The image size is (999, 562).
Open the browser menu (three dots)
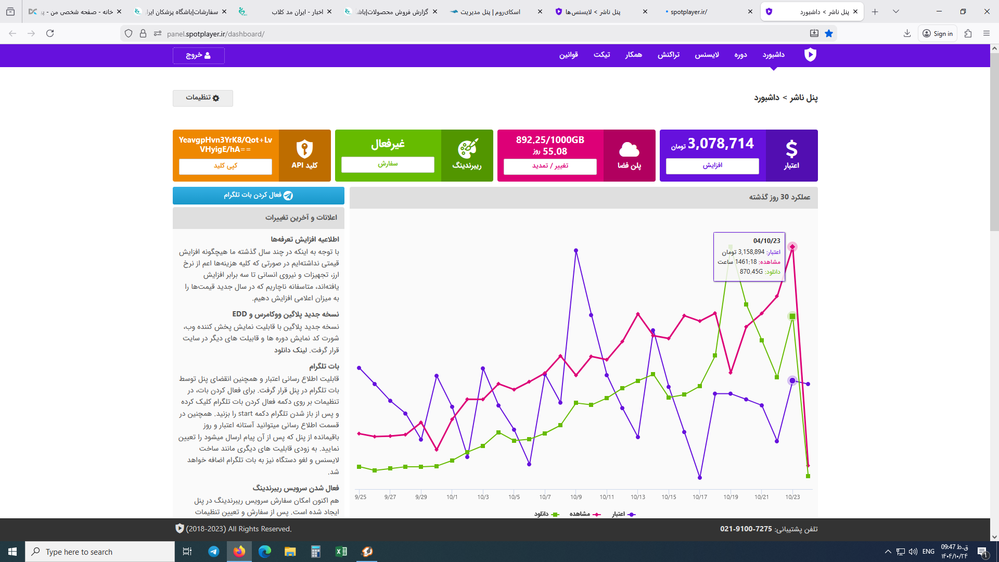coord(987,33)
